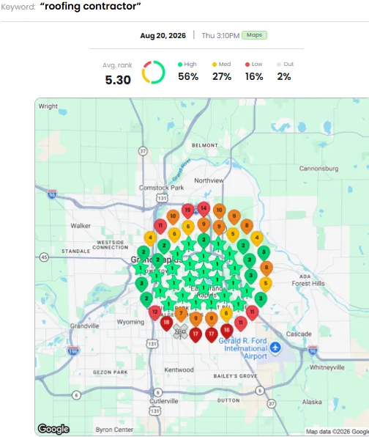Click the red rank 12 map pin
369x437 pixels.
tap(155, 313)
